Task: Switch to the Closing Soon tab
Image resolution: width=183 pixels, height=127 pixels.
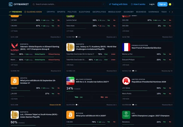Action: [33, 12]
